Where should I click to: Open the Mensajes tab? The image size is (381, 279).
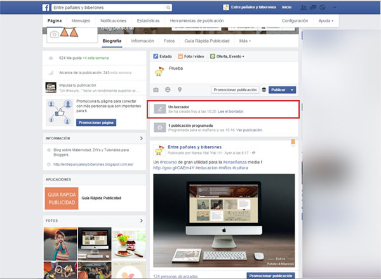pyautogui.click(x=81, y=21)
